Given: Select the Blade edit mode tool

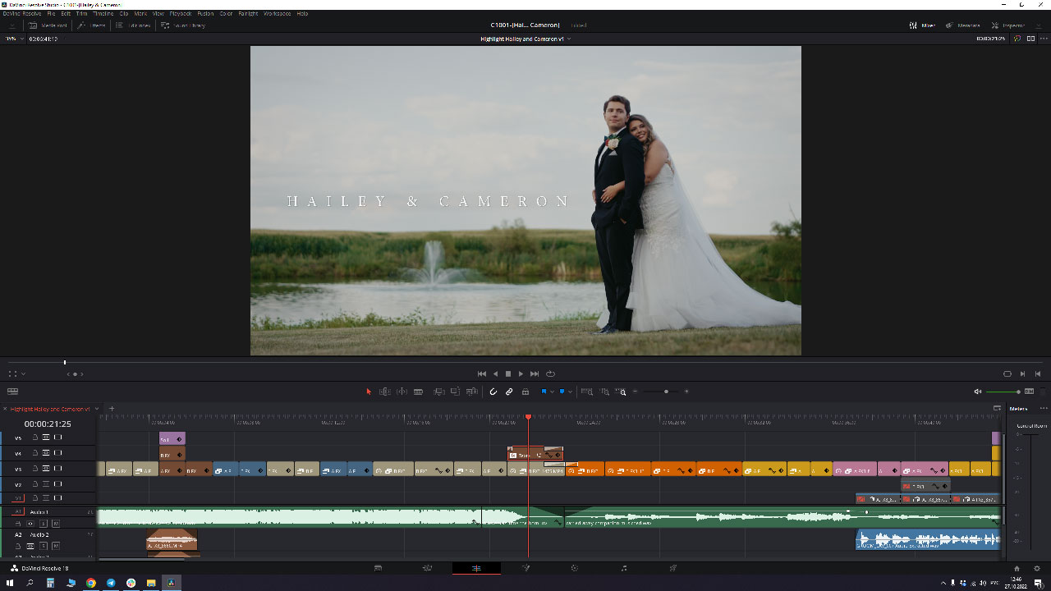Looking at the screenshot, I should (416, 392).
